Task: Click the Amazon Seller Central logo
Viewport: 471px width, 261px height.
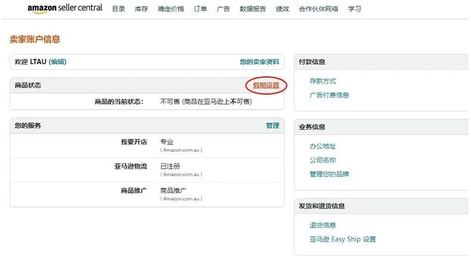Action: click(x=65, y=8)
